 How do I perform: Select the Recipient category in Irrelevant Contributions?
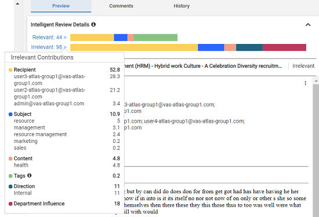click(24, 70)
